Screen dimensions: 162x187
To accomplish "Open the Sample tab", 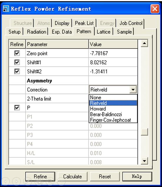I will coord(124,32).
